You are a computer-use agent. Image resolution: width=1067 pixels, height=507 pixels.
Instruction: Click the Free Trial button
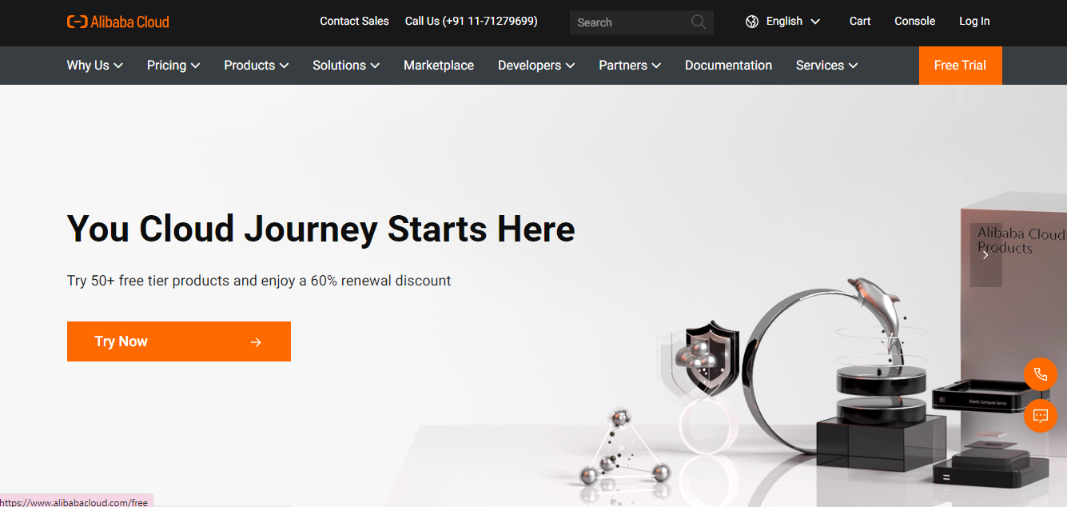[960, 66]
